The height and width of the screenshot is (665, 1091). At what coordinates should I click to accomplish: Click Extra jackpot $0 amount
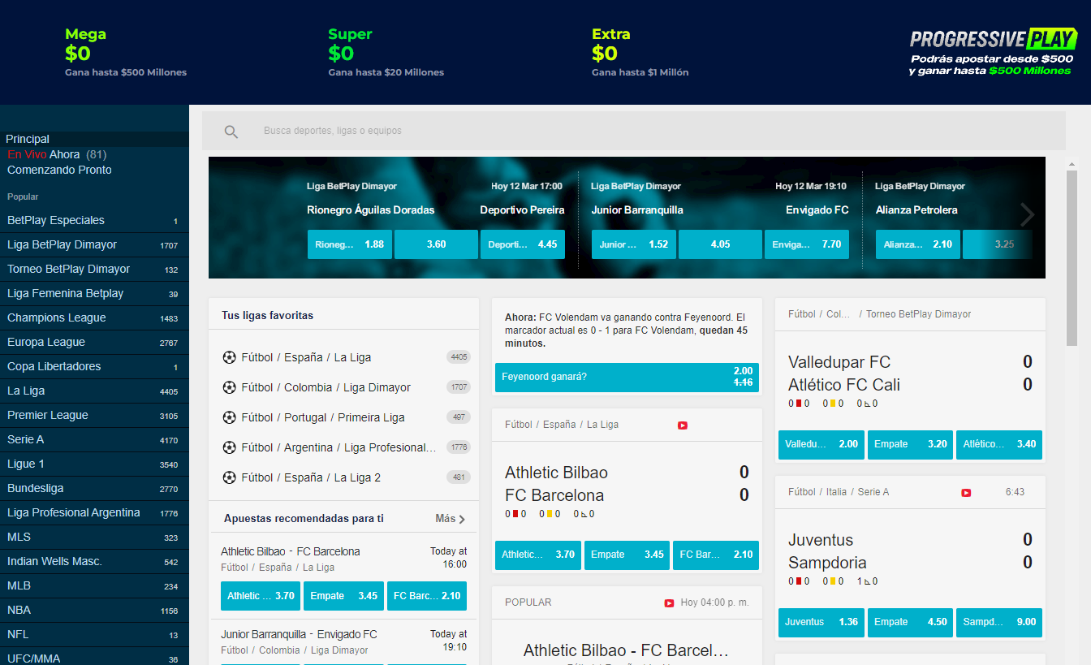point(605,54)
